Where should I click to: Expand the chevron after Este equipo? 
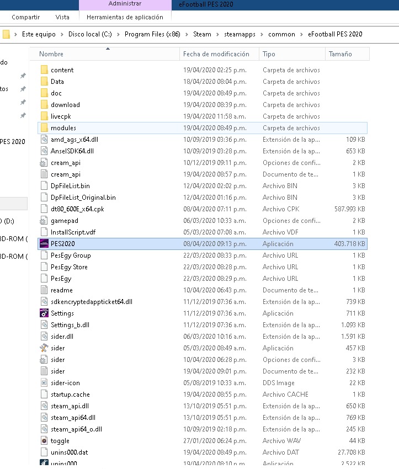(x=62, y=34)
